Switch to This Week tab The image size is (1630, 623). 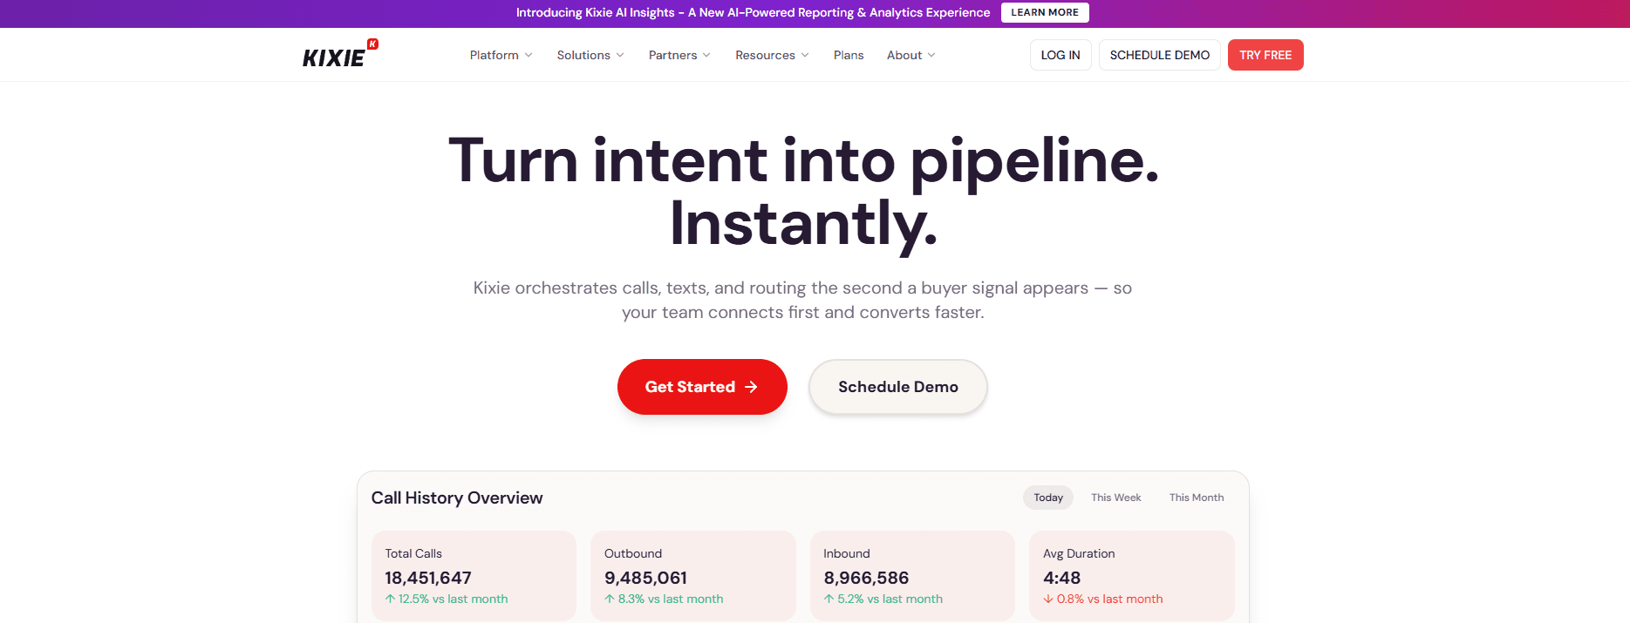pos(1116,498)
